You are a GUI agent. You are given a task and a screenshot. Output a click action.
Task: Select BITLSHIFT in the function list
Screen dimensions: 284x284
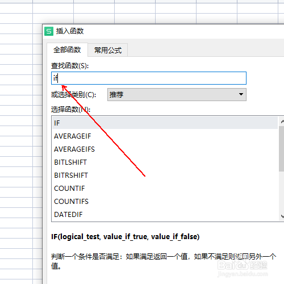pyautogui.click(x=165, y=162)
